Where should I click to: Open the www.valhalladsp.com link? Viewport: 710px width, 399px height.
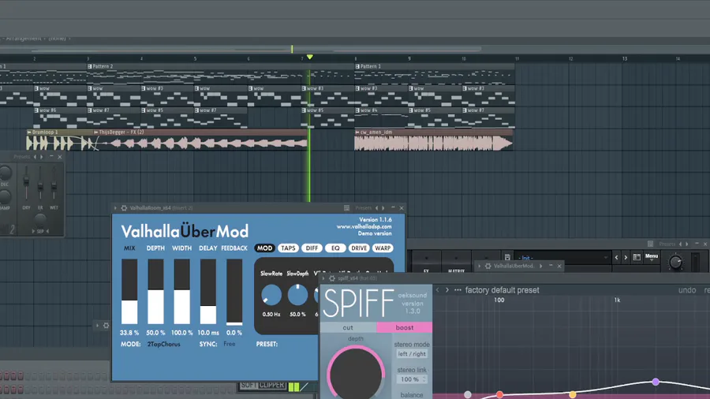pos(364,226)
